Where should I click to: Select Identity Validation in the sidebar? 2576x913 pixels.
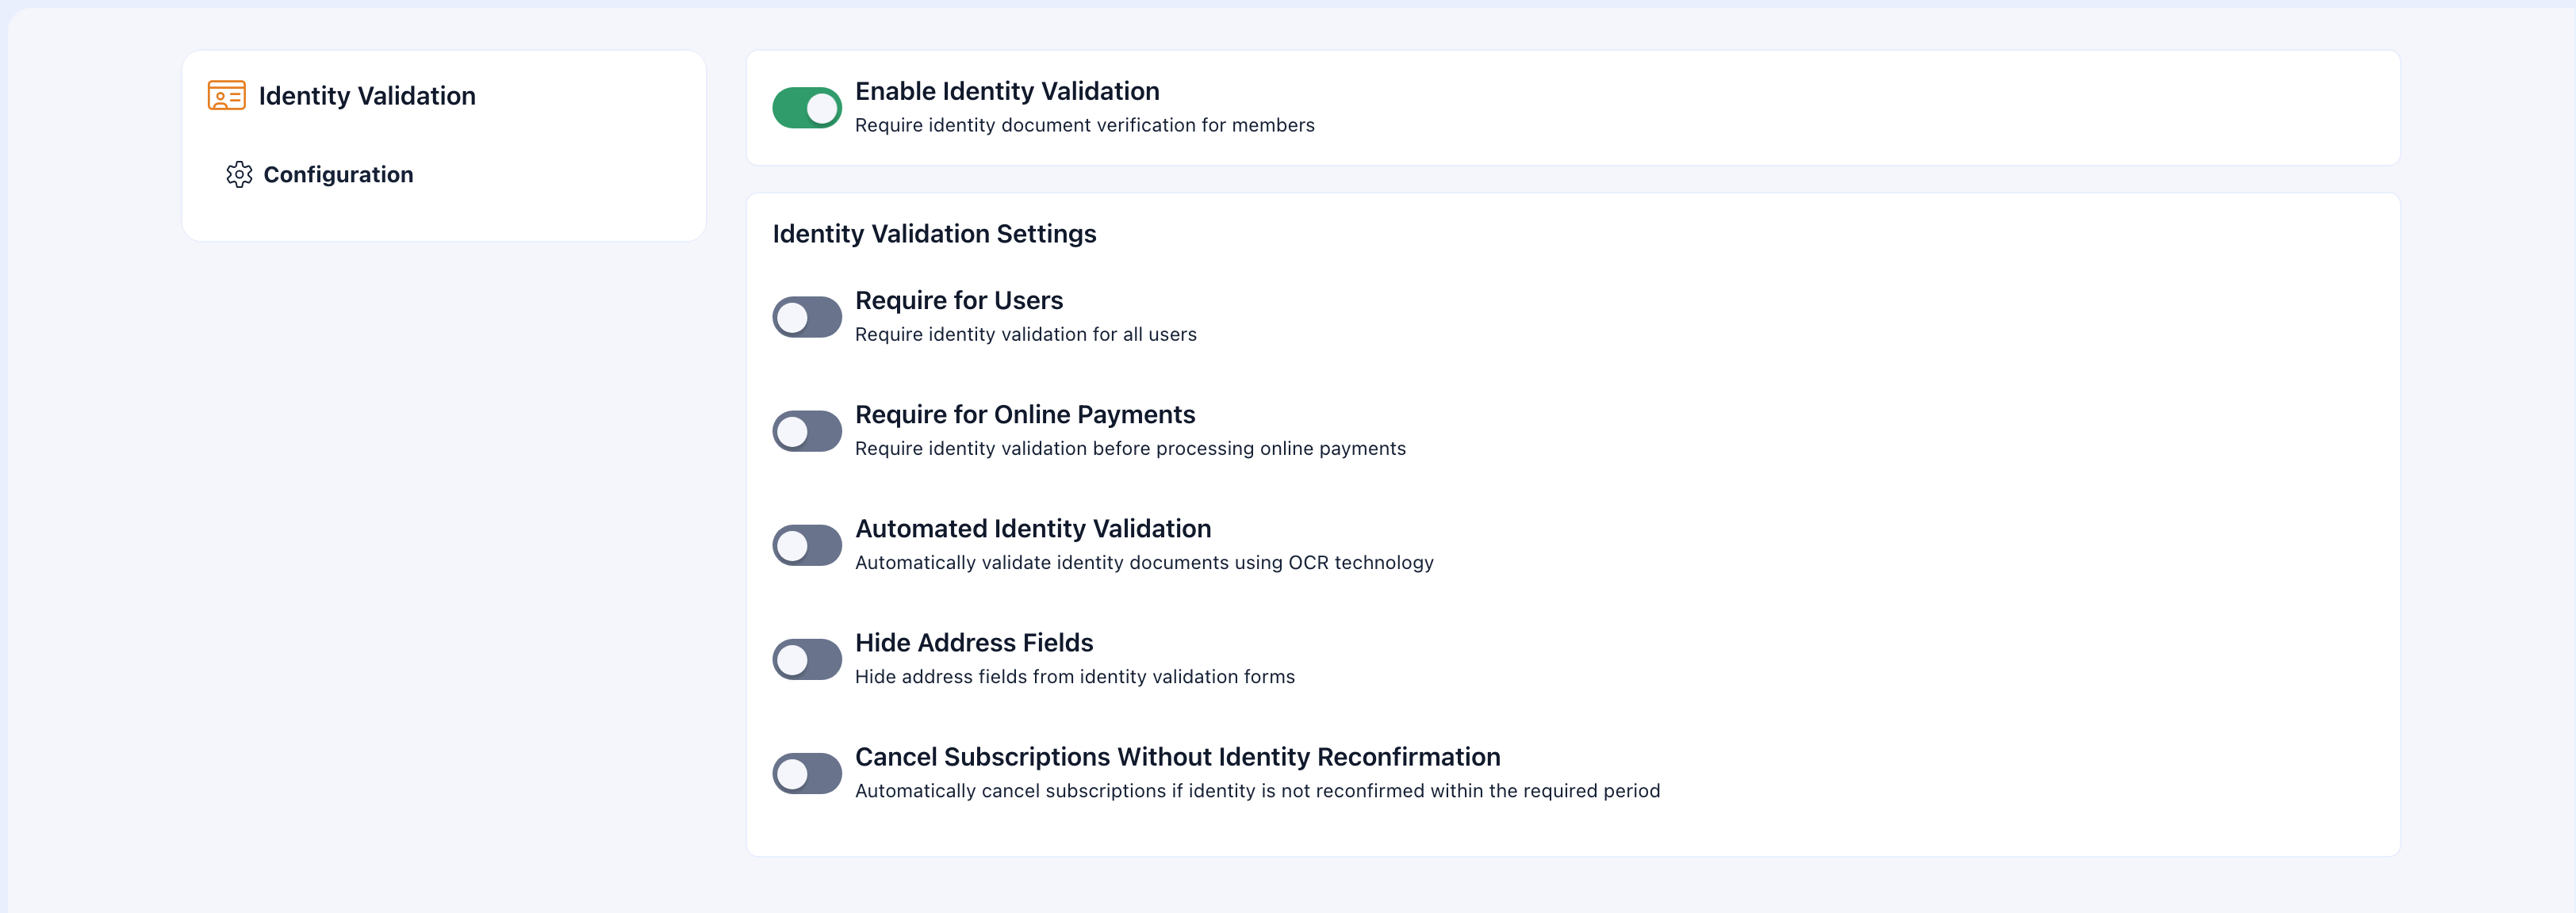[367, 96]
